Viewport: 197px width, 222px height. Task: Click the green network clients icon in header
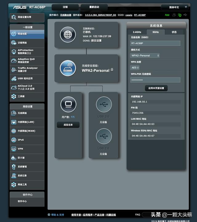point(180,15)
